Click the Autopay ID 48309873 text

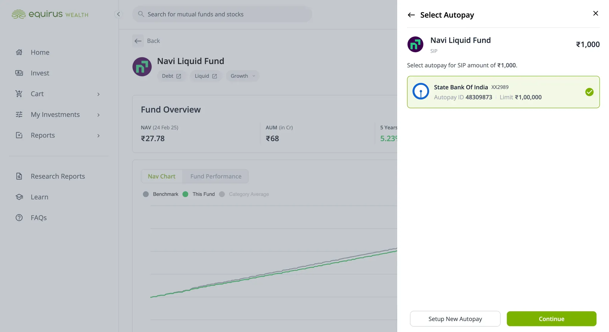[x=463, y=97]
